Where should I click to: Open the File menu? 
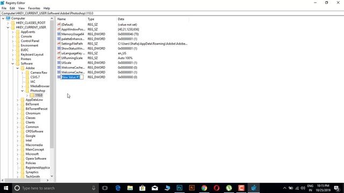[x=4, y=8]
